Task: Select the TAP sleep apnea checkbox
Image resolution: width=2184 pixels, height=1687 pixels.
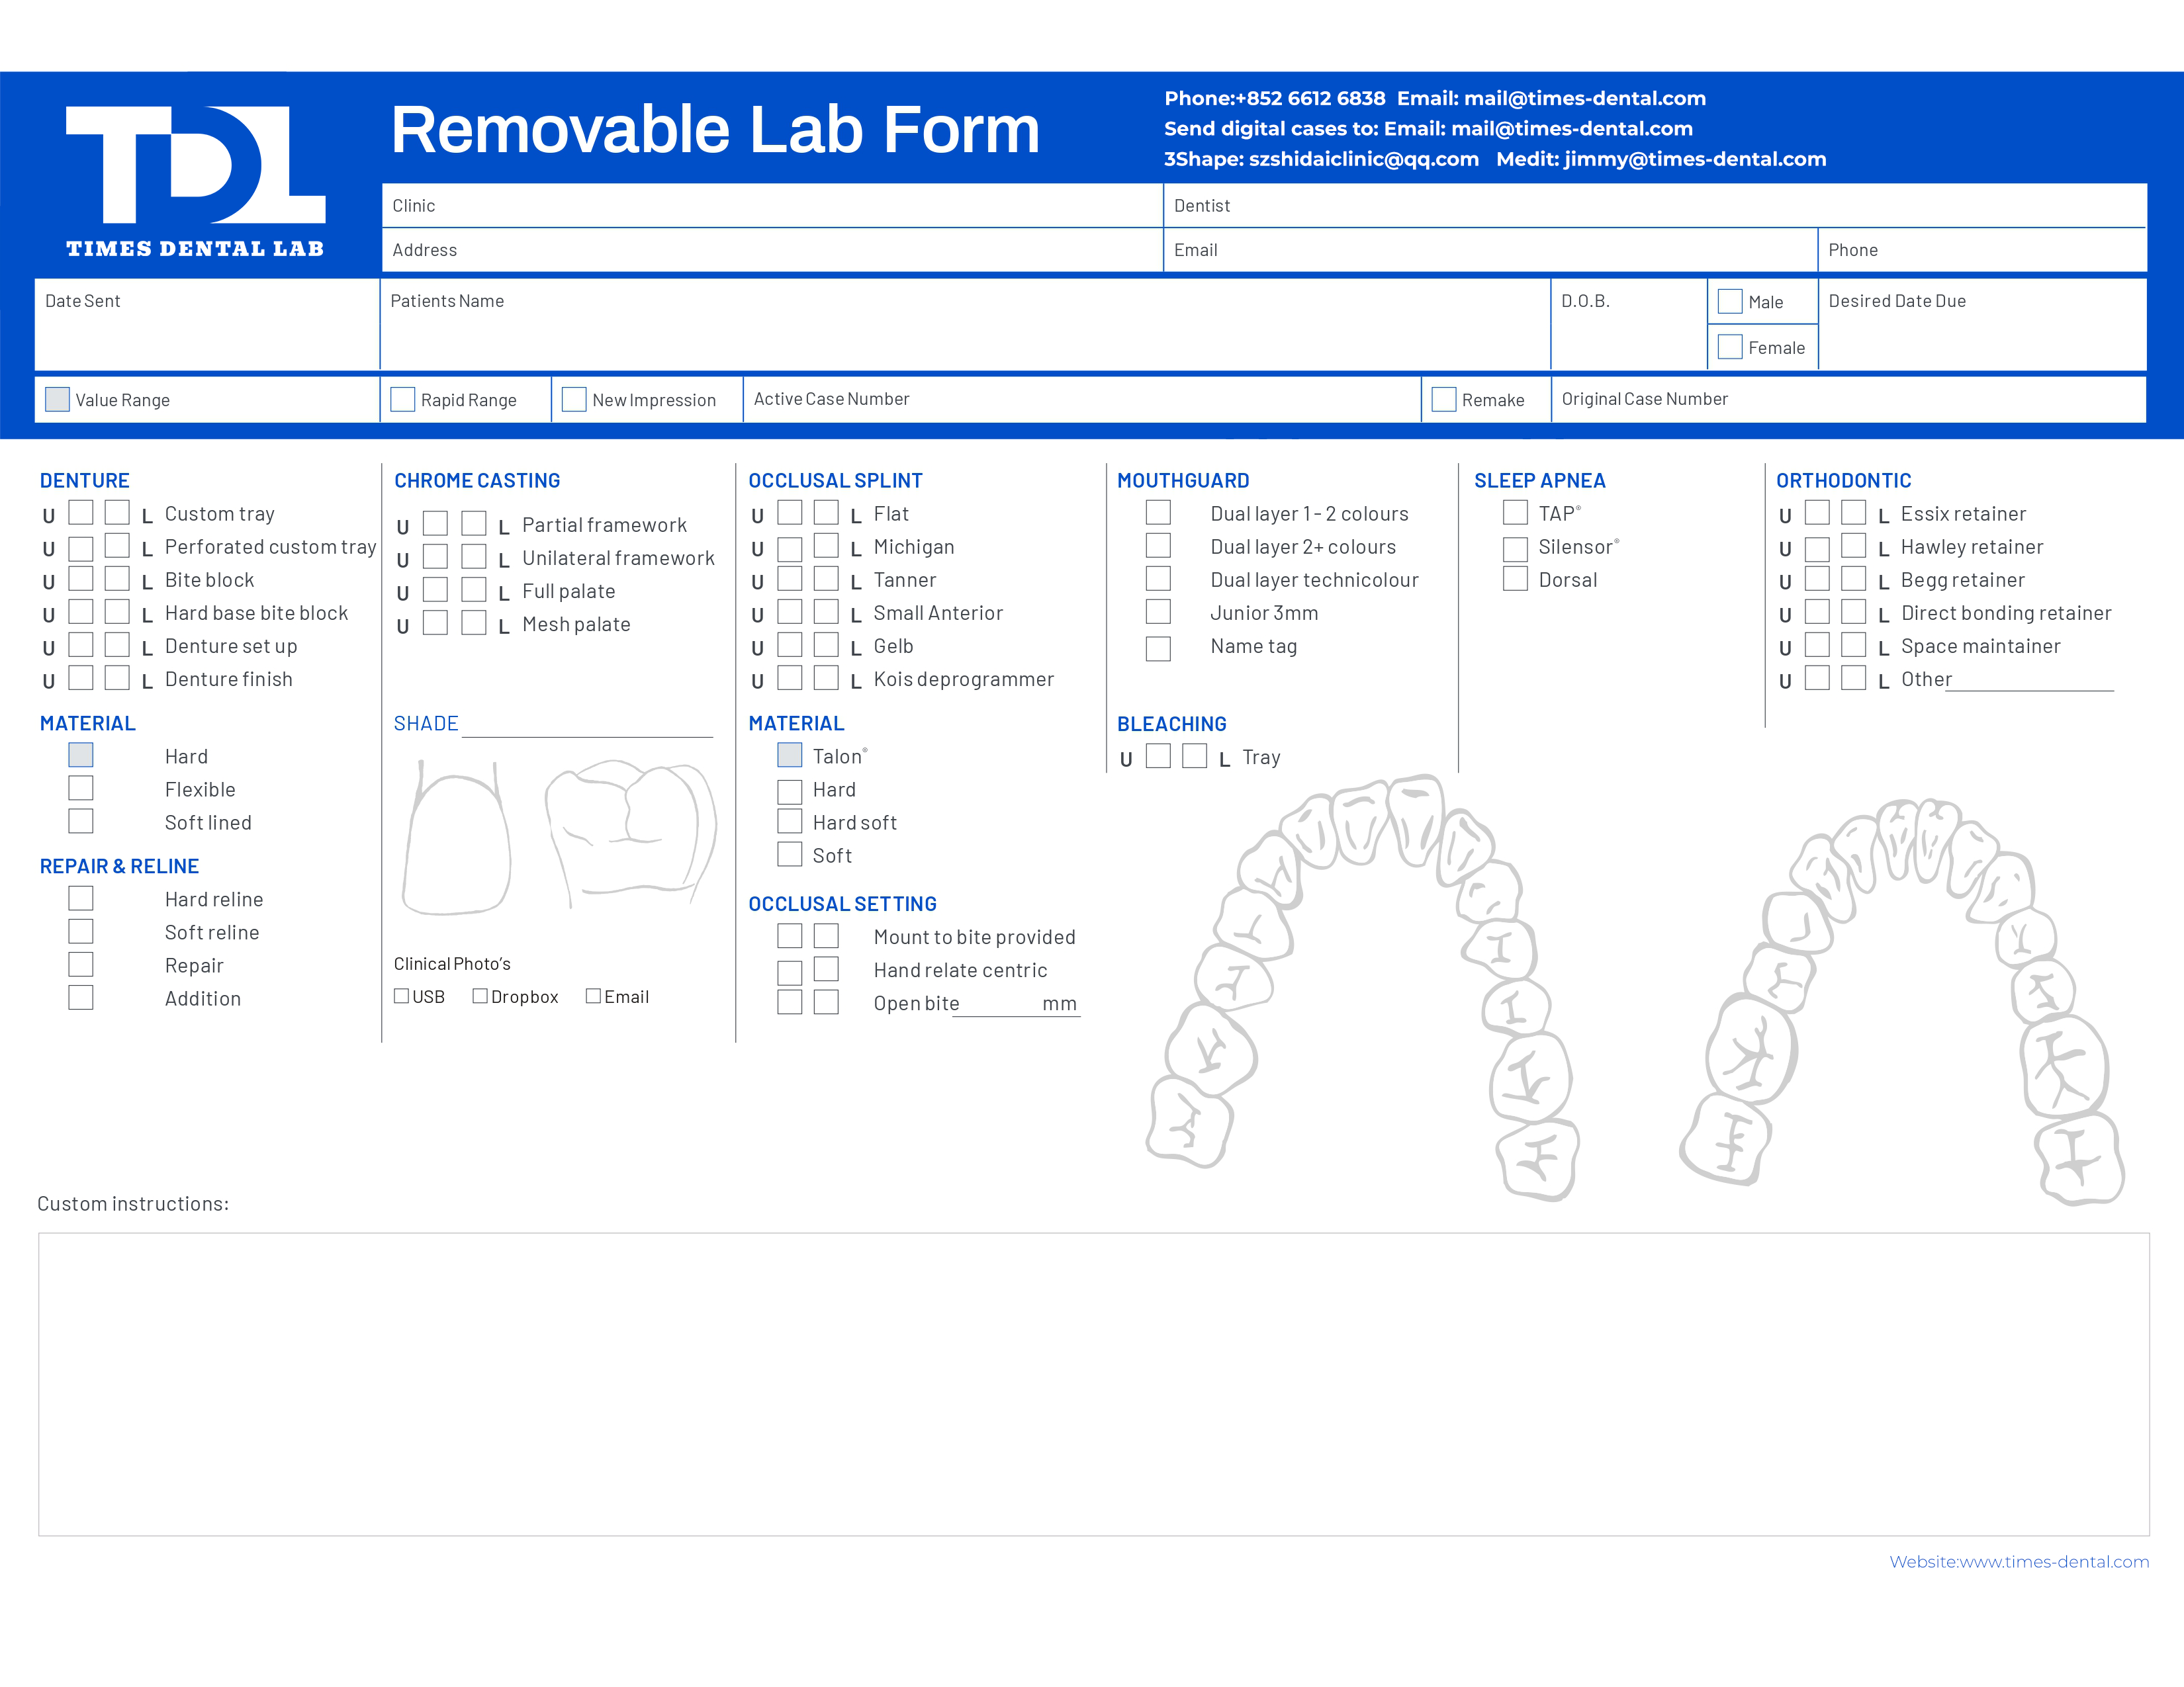Action: 1515,513
